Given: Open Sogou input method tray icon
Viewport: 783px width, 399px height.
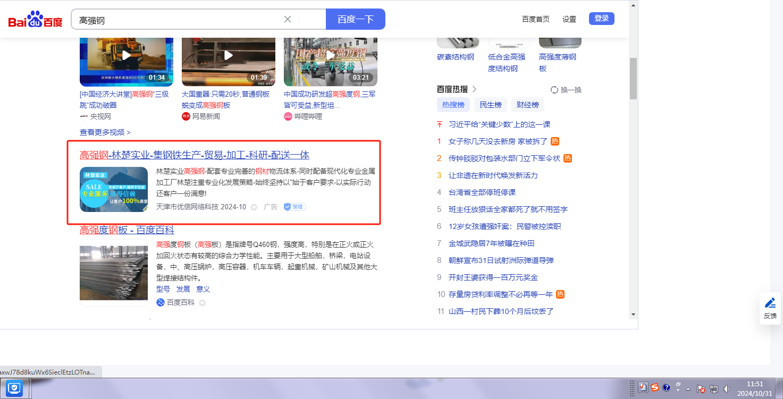Looking at the screenshot, I should [655, 387].
